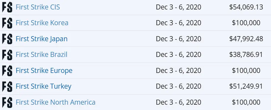Screen dimensions: 271x110
Task: Click the FS logo beside First Strike Brazil
Action: [x=7, y=55]
